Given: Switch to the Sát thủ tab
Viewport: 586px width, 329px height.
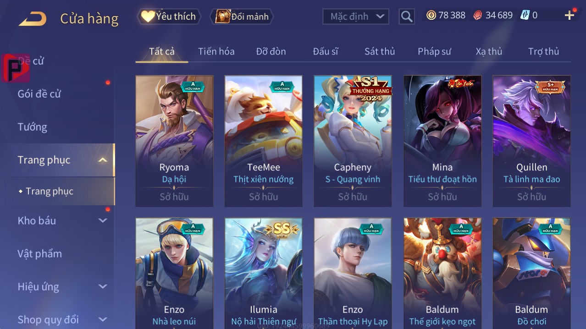Looking at the screenshot, I should (x=380, y=51).
